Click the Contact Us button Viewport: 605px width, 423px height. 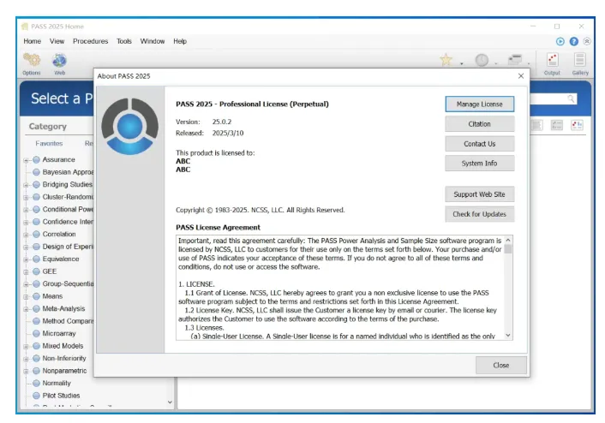point(479,144)
